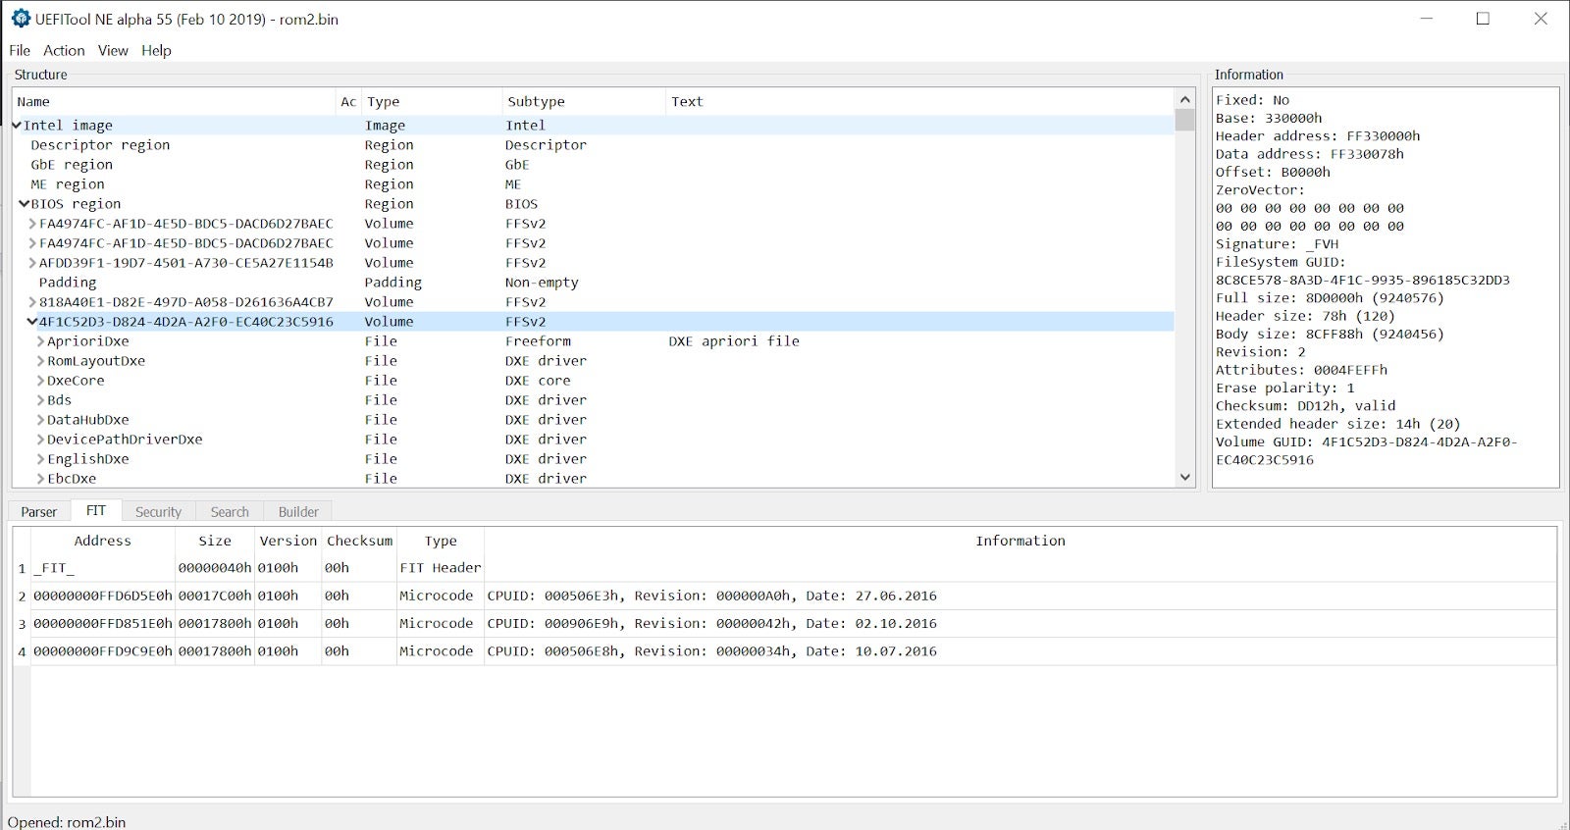Switch to the Parser tab
Screen dimensions: 1570x830
coord(39,512)
